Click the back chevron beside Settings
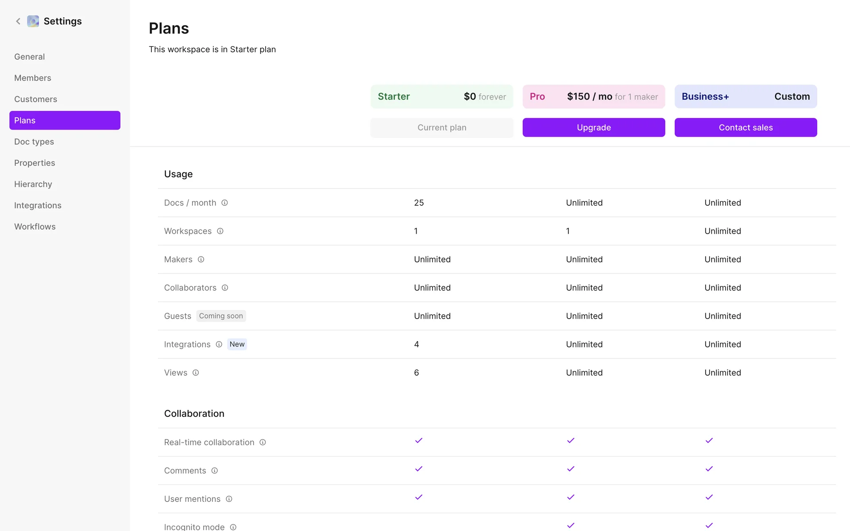 pos(18,21)
